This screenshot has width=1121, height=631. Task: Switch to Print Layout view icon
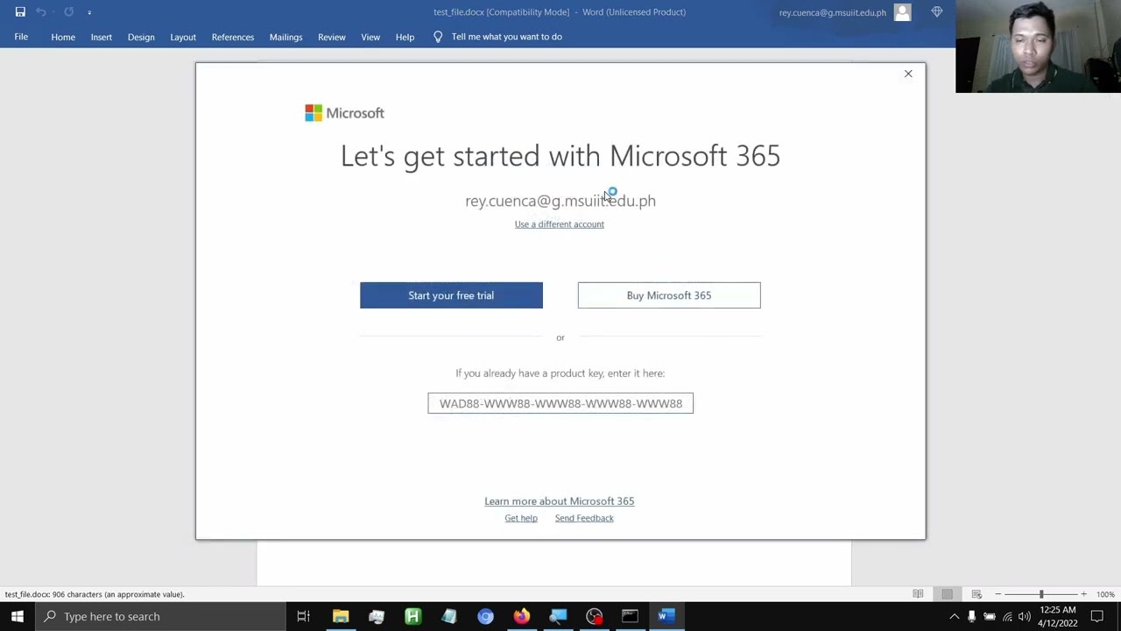pos(947,594)
